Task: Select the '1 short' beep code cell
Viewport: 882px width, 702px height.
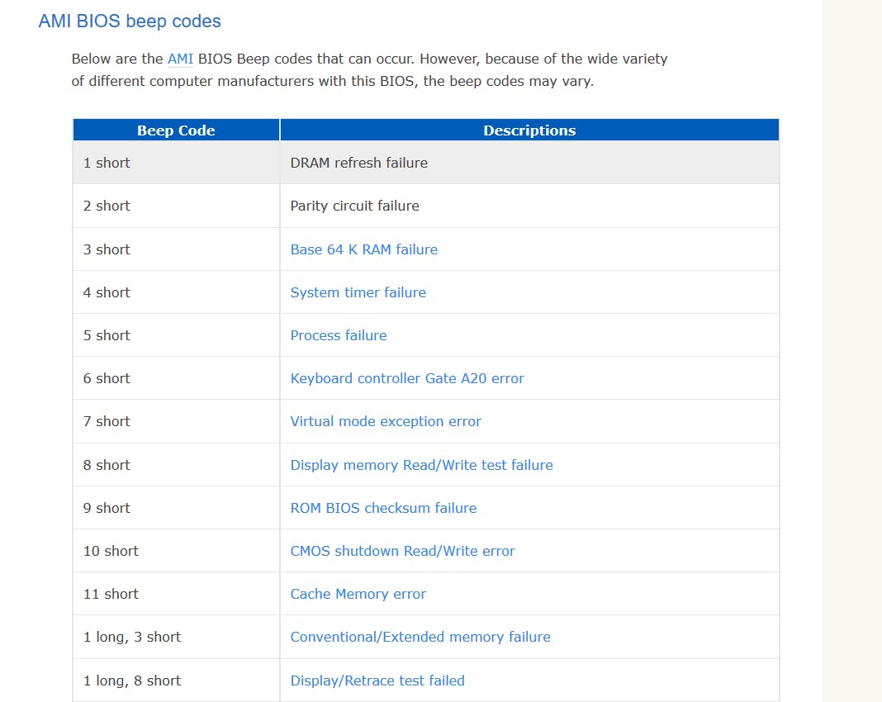Action: [176, 163]
